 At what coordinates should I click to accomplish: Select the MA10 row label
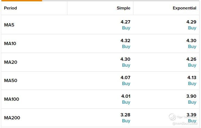click(10, 43)
